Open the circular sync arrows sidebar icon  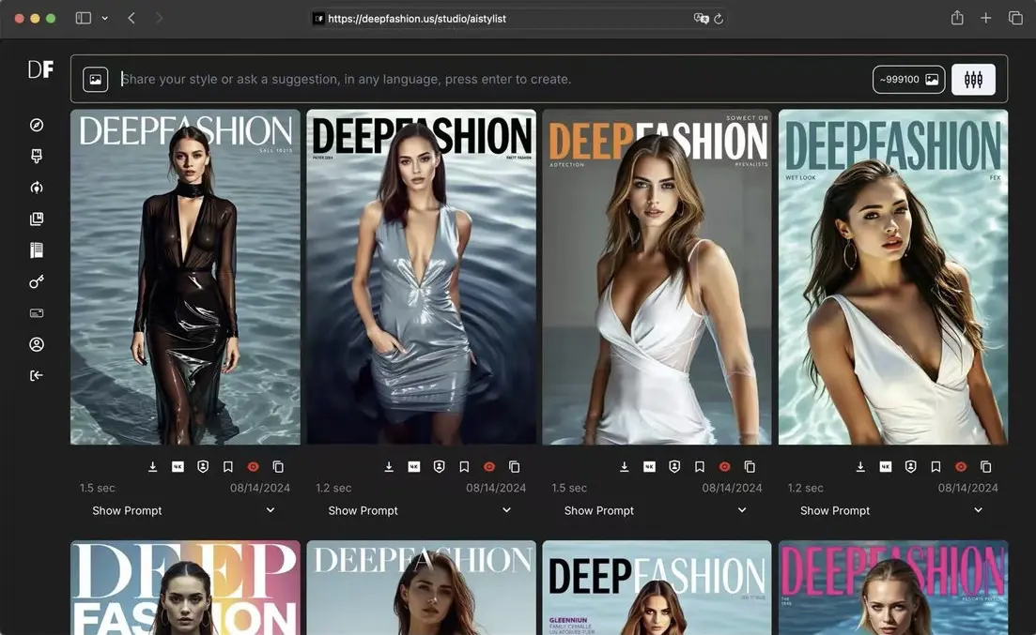pos(37,188)
